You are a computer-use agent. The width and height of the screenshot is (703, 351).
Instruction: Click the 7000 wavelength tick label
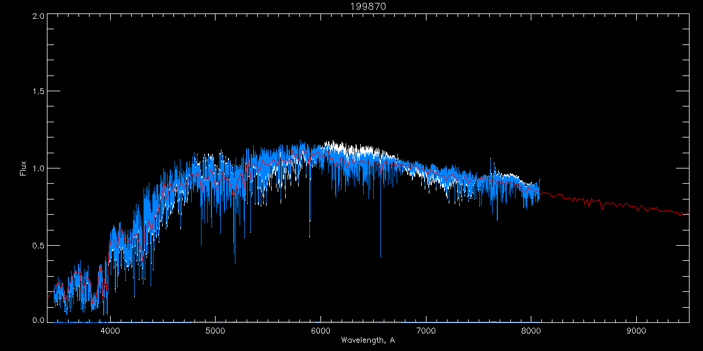pyautogui.click(x=426, y=331)
